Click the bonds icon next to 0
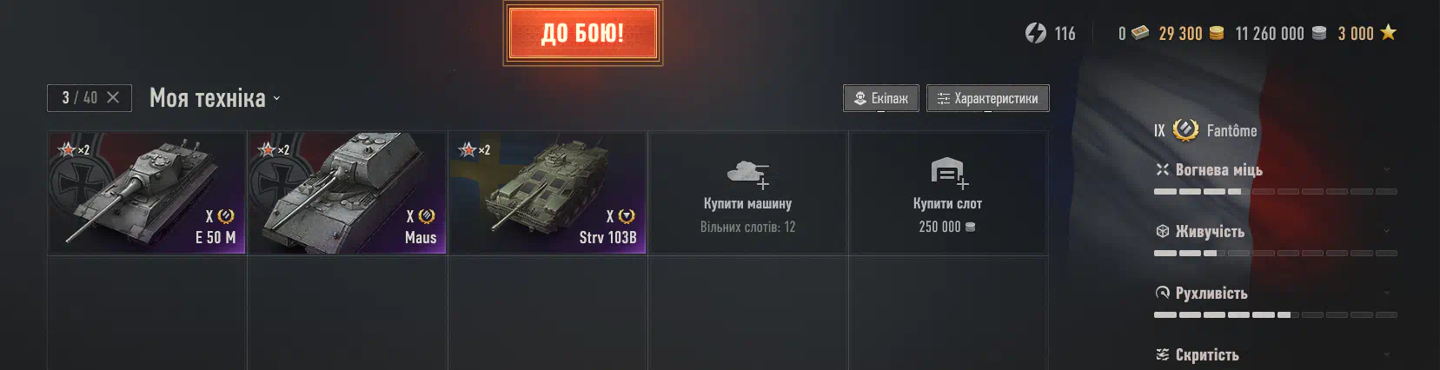Screen dimensions: 1440x370 [1140, 33]
